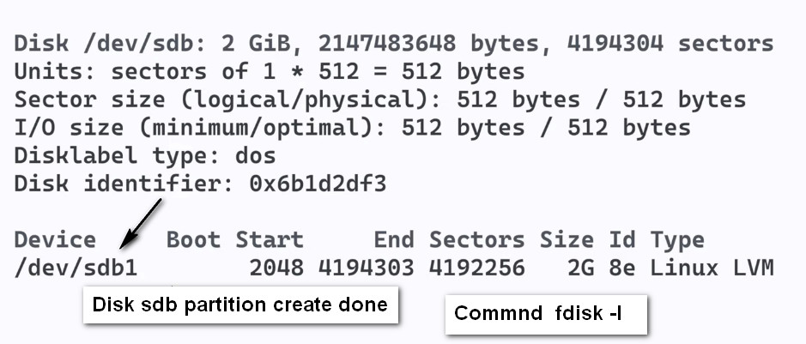Click the Id column header
Image resolution: width=806 pixels, height=344 pixels.
(622, 240)
